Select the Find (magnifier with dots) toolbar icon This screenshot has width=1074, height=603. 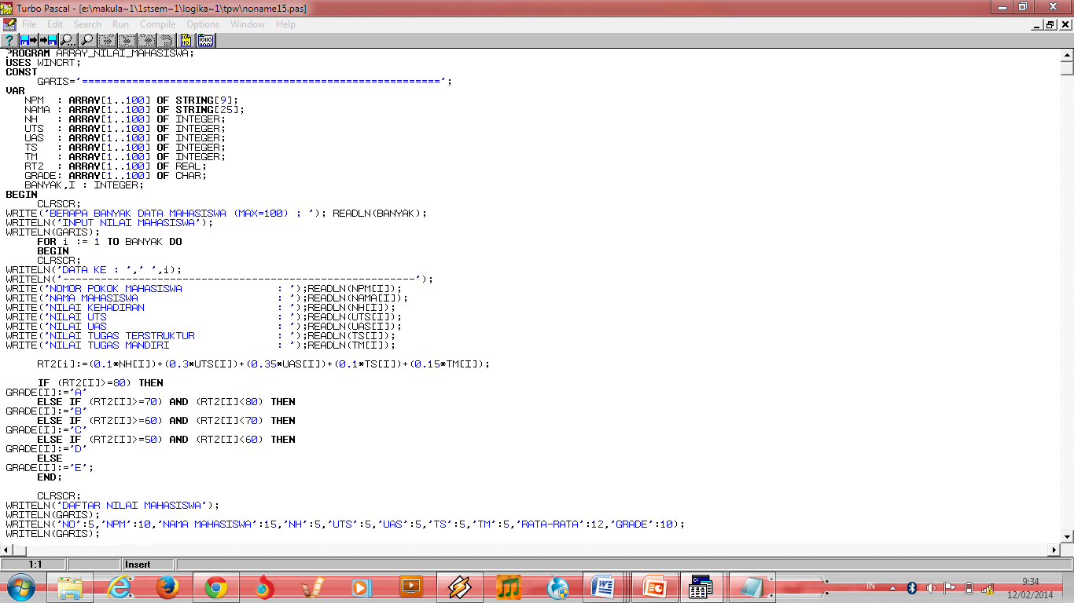pyautogui.click(x=67, y=40)
